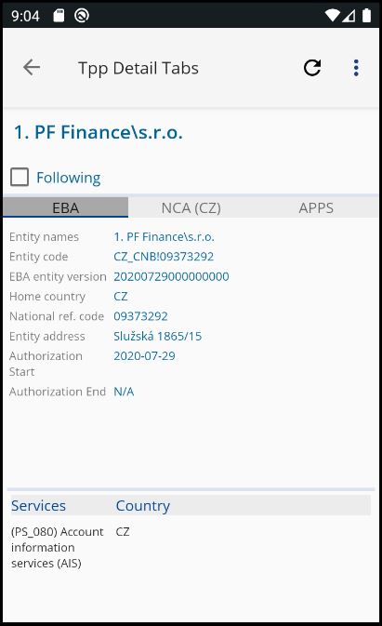Viewport: 382px width, 626px height.
Task: Tap the Wi-Fi signal icon
Action: point(332,16)
